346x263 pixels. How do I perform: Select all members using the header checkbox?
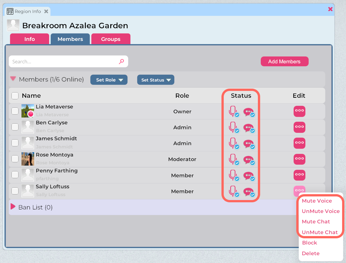tap(15, 95)
